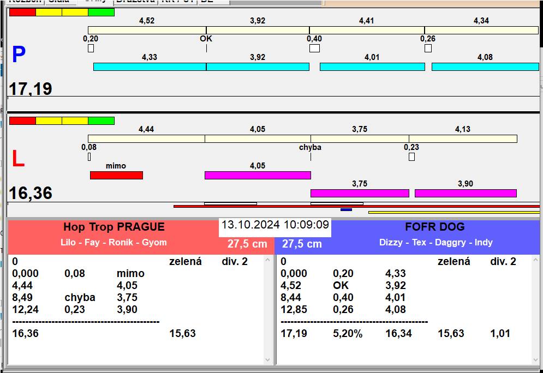This screenshot has width=543, height=373.
Task: Click the long red line under the timeline
Action: (357, 206)
